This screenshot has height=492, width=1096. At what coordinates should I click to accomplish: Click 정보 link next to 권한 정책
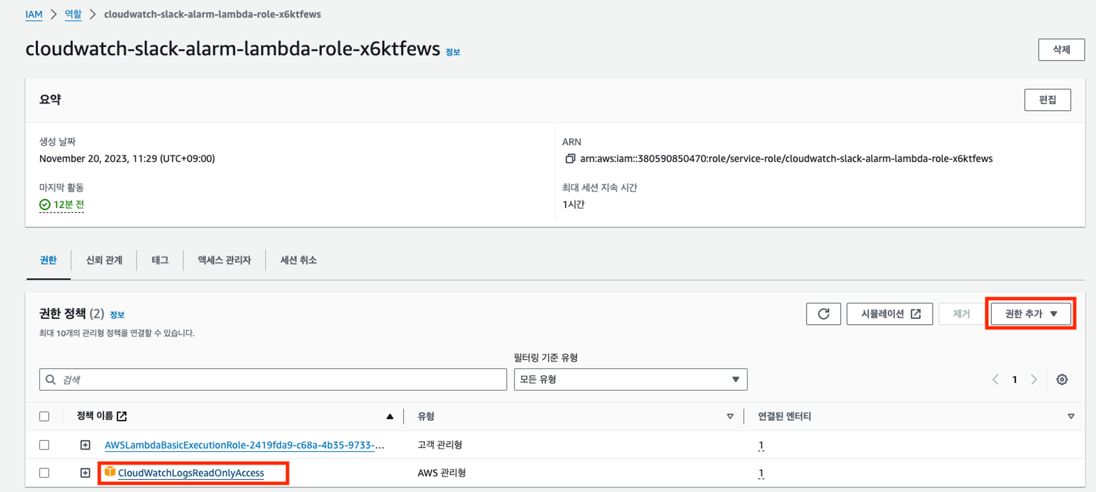(117, 315)
